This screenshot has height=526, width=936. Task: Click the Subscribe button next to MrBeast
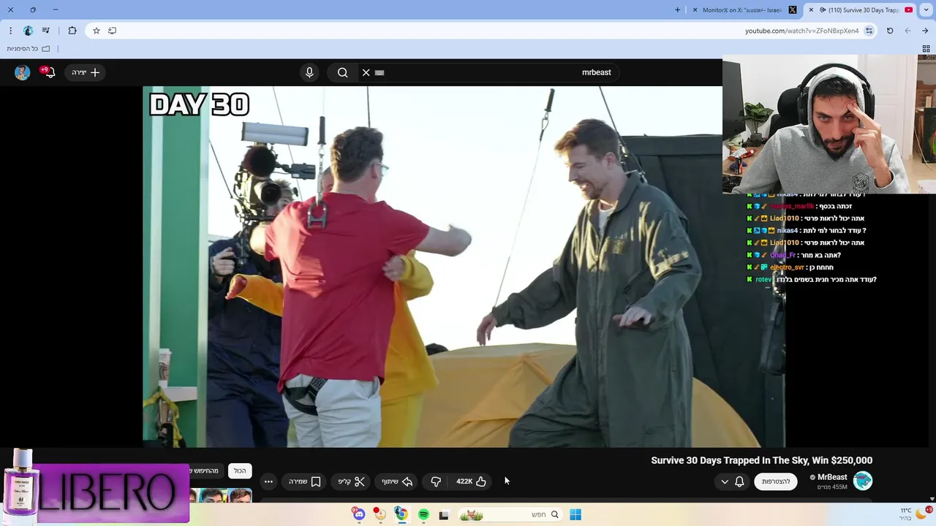click(x=776, y=481)
